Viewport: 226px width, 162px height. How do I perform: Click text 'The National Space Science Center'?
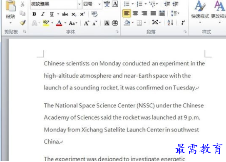click(x=89, y=106)
